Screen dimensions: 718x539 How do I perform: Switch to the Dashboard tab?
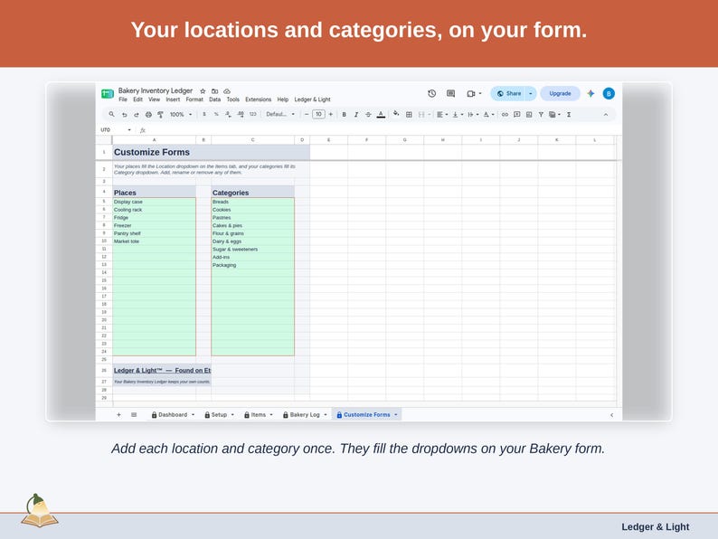click(x=173, y=415)
